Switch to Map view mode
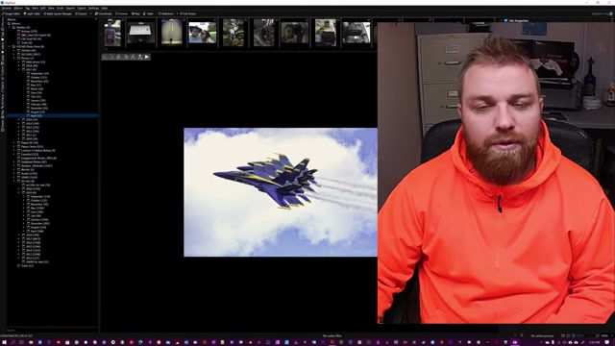 pos(135,13)
